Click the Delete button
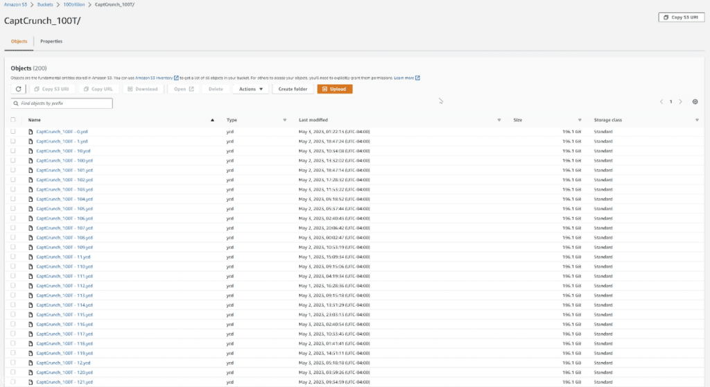Screen dimensions: 710x387 (x=216, y=89)
